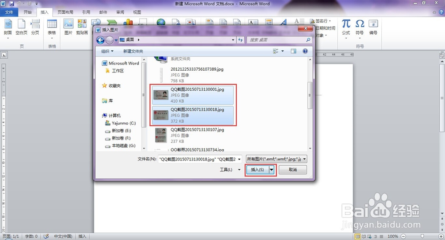Image resolution: width=445 pixels, height=240 pixels.
Task: Select file QQ截图20150713130018.jpg
Action: pyautogui.click(x=193, y=115)
